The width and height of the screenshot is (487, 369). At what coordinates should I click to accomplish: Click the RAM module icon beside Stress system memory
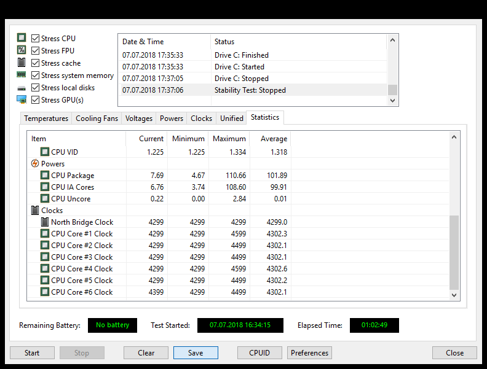point(22,74)
